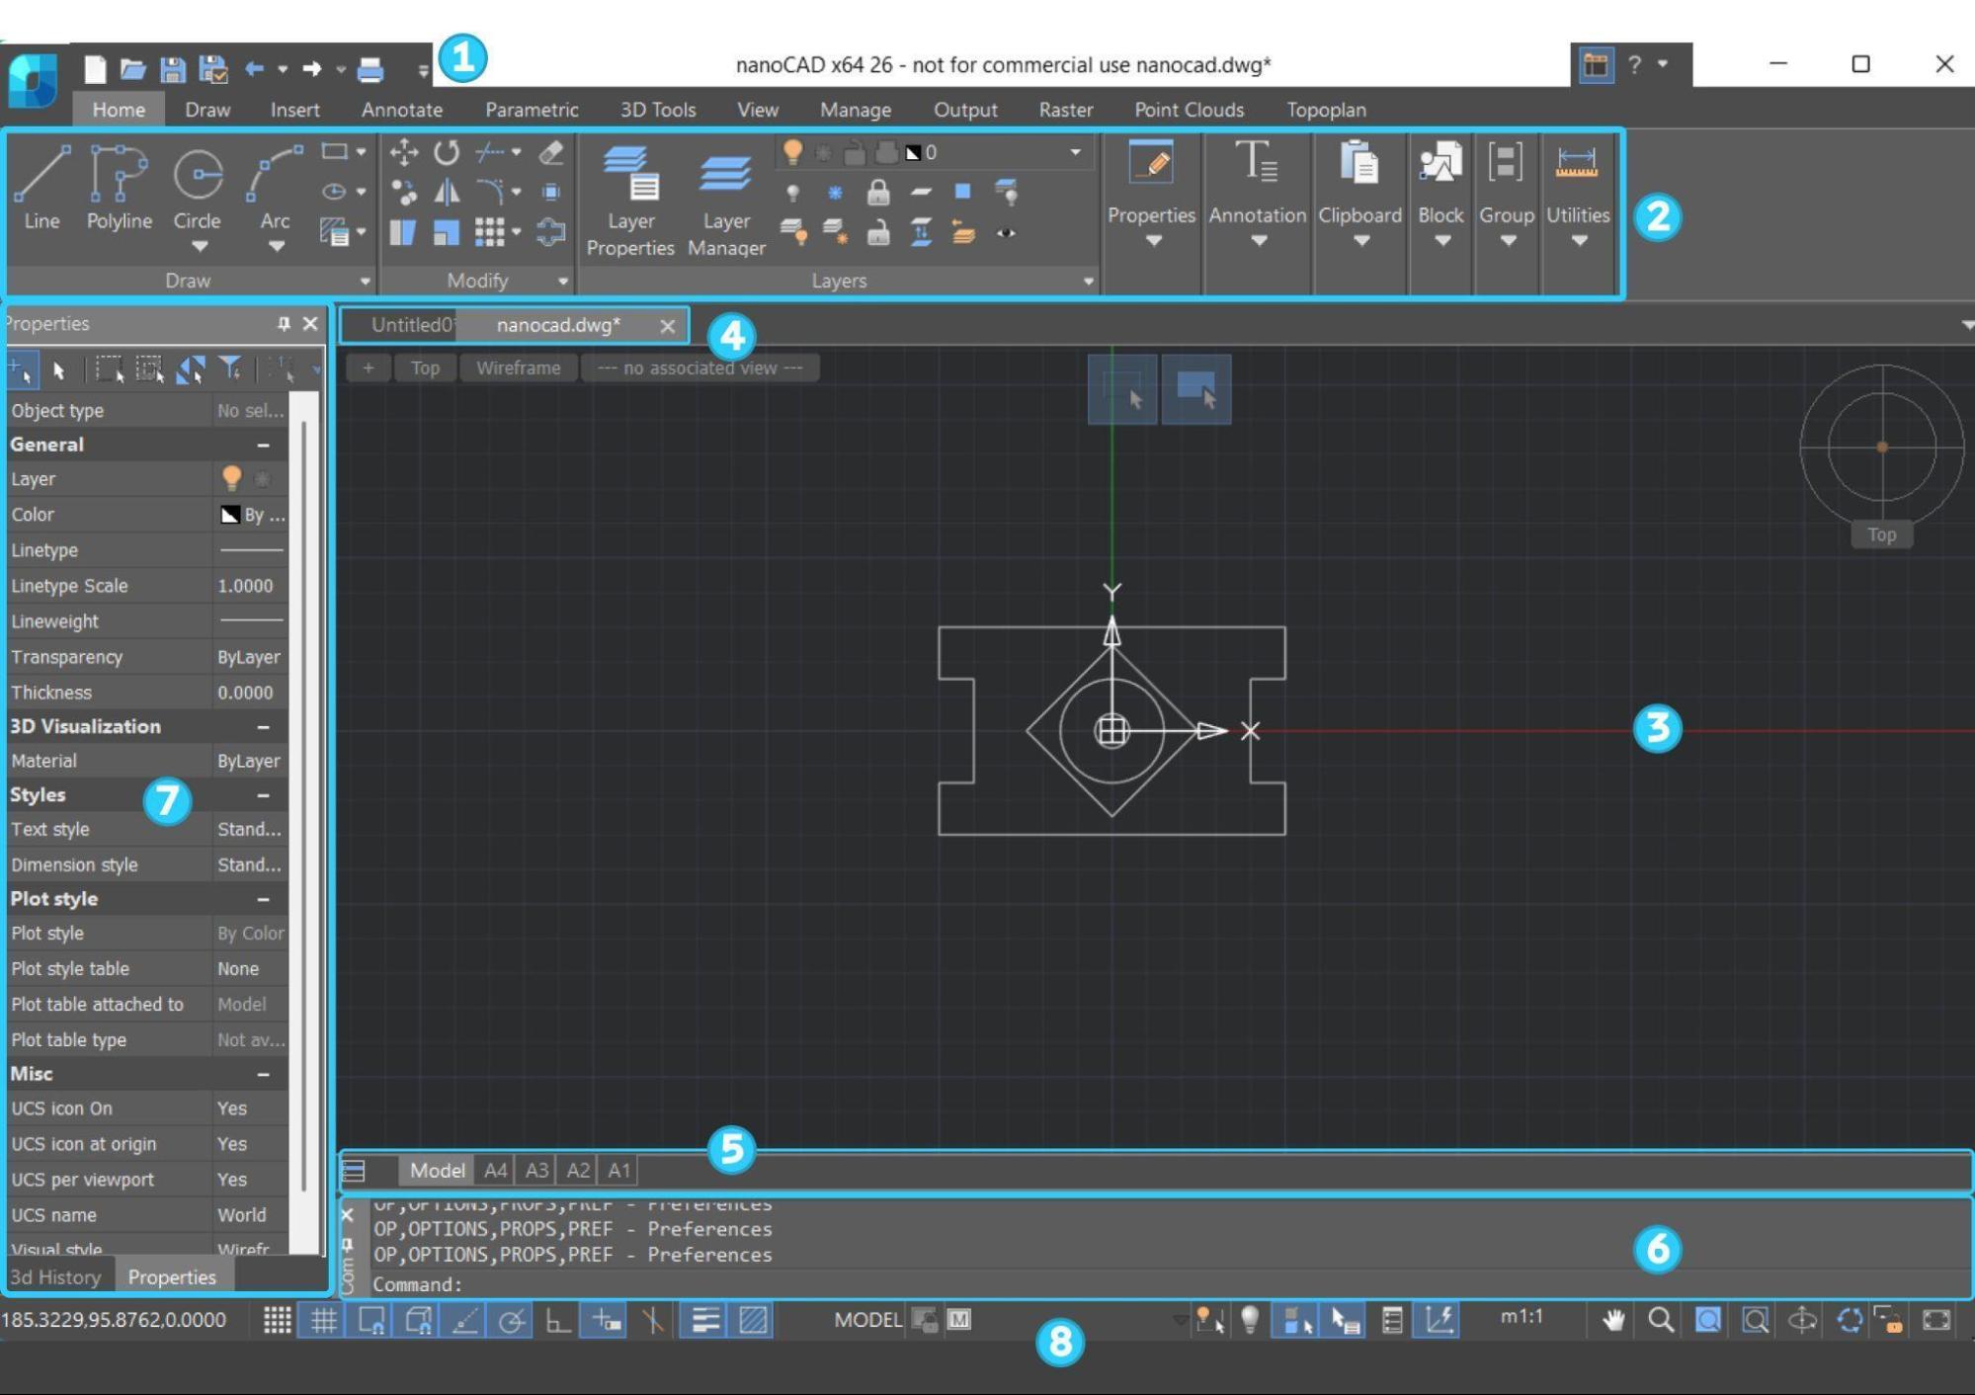
Task: Click the Undo arrow
Action: click(x=255, y=69)
